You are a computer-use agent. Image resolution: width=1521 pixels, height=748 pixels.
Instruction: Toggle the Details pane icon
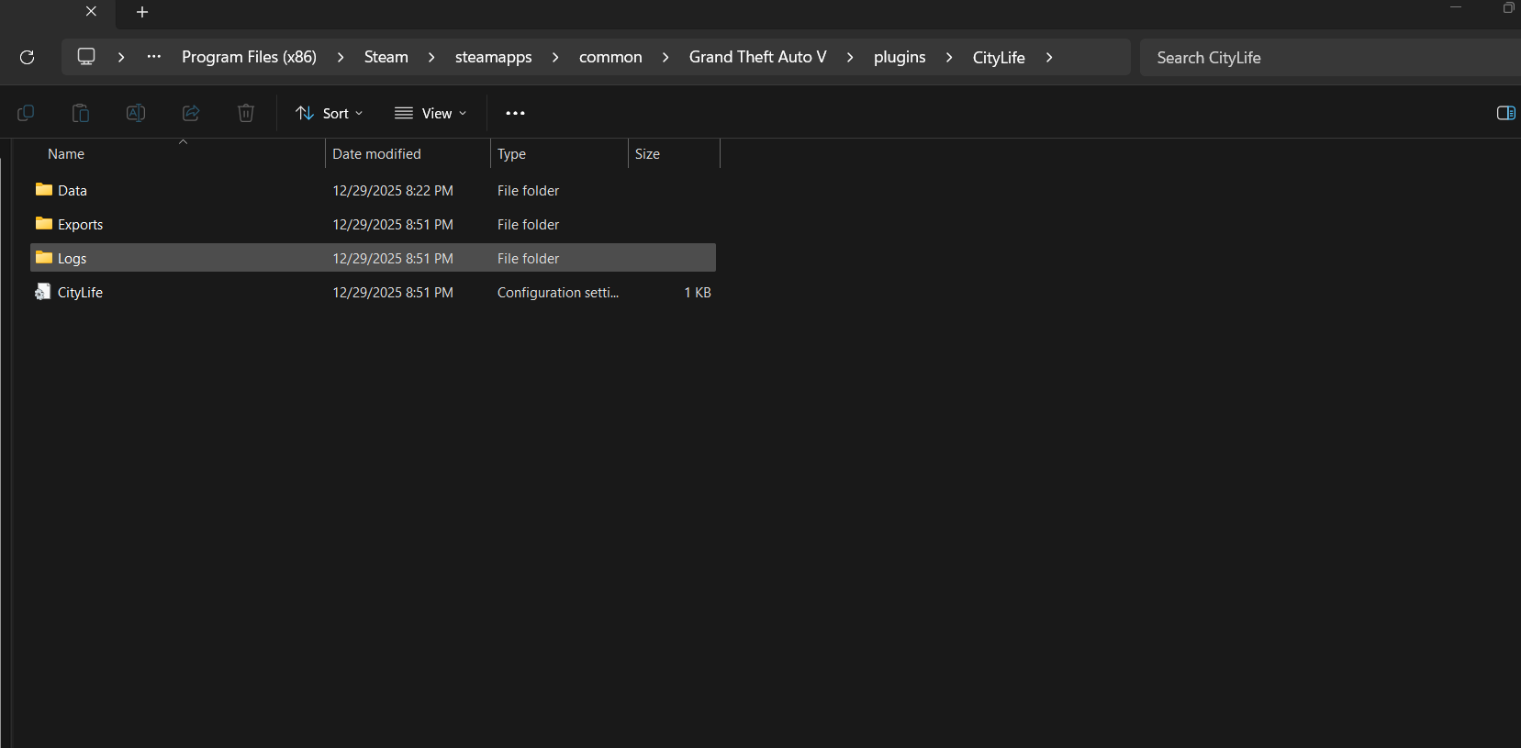(1505, 113)
